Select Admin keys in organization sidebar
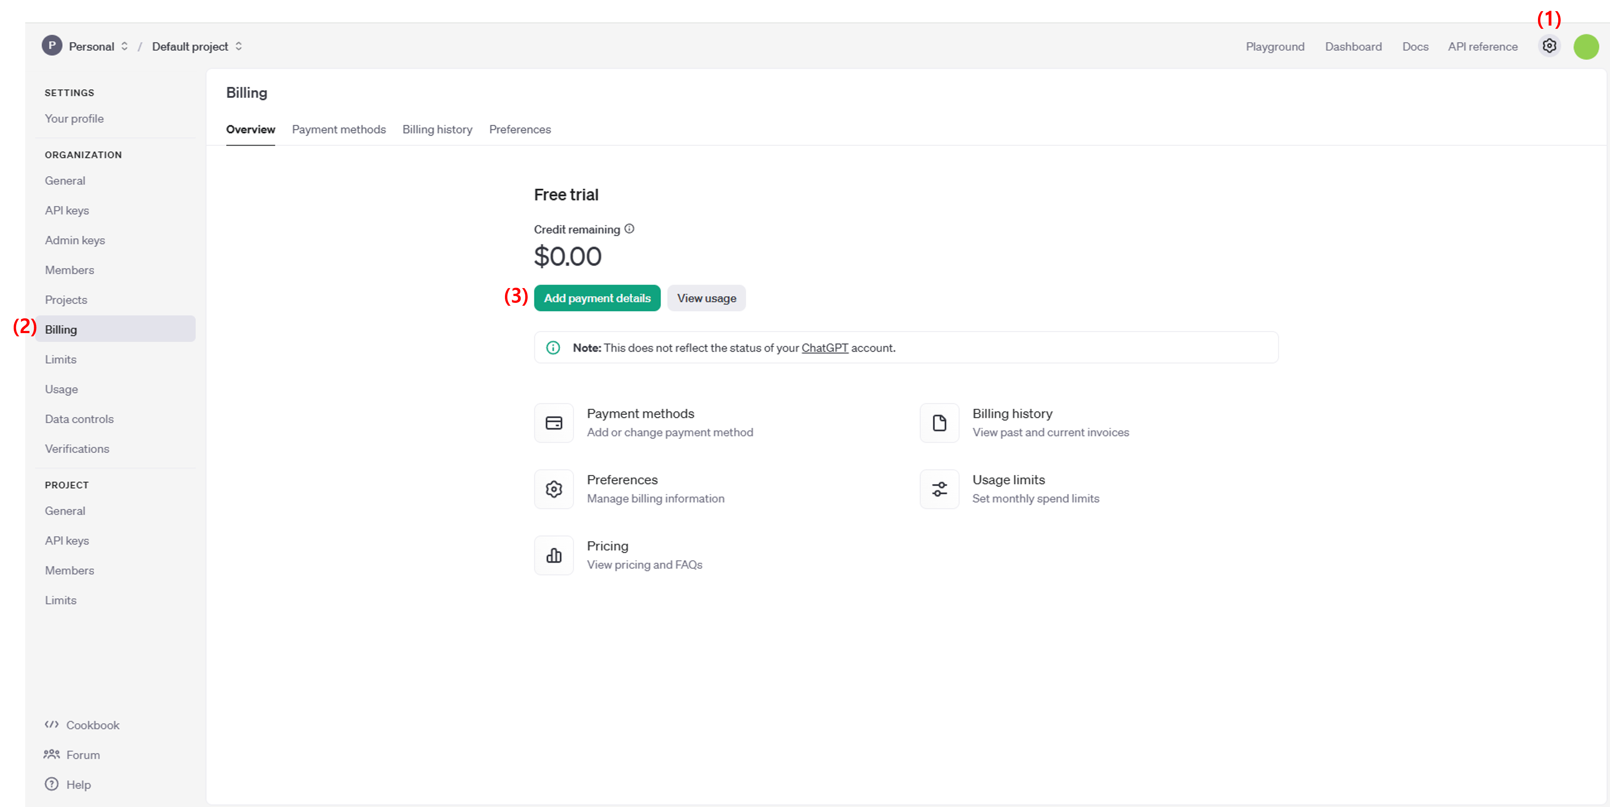1610x807 pixels. pyautogui.click(x=75, y=240)
